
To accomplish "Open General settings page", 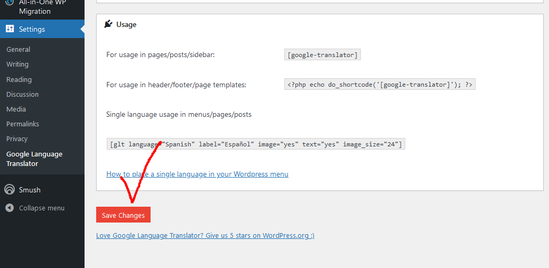I will 18,49.
